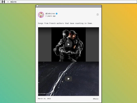Close the post window via square box
The width and height of the screenshot is (137, 103).
pyautogui.click(x=37, y=6)
